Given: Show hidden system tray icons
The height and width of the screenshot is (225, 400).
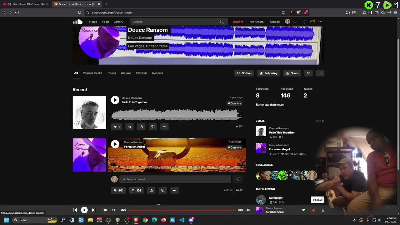Looking at the screenshot, I should click(354, 220).
